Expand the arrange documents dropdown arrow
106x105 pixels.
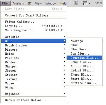pos(90,3)
